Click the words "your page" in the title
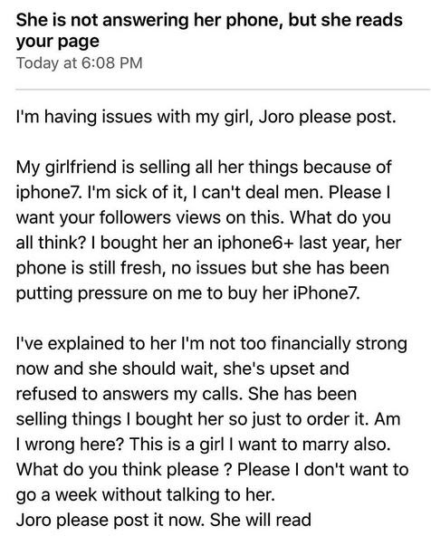431x536 pixels. point(57,42)
